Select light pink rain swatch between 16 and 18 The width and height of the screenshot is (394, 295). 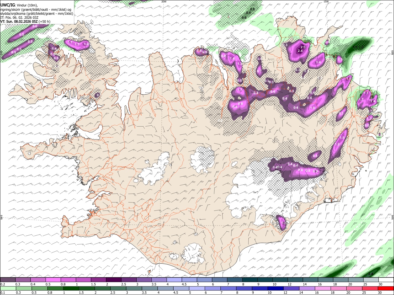[x=323, y=288]
